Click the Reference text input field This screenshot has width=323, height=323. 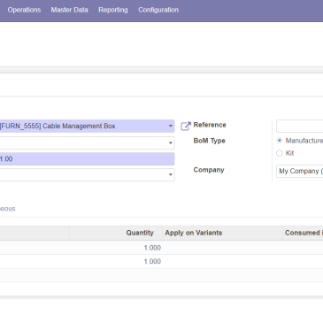click(299, 126)
